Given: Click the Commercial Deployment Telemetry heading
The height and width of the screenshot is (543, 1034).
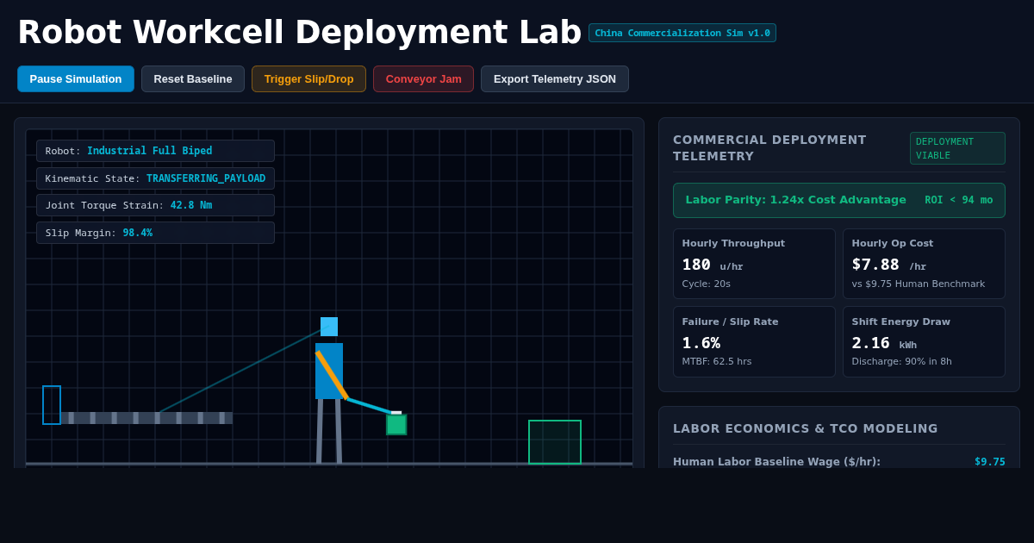Looking at the screenshot, I should tap(769, 148).
